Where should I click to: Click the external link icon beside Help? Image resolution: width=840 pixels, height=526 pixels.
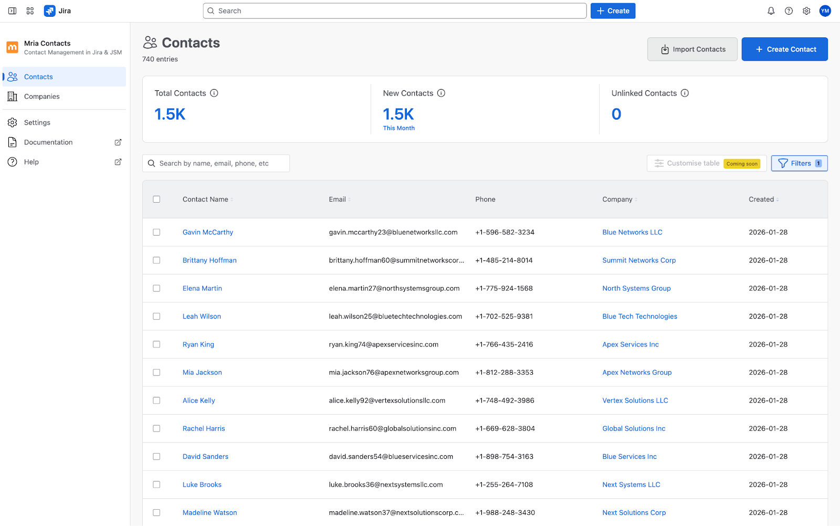pos(118,162)
